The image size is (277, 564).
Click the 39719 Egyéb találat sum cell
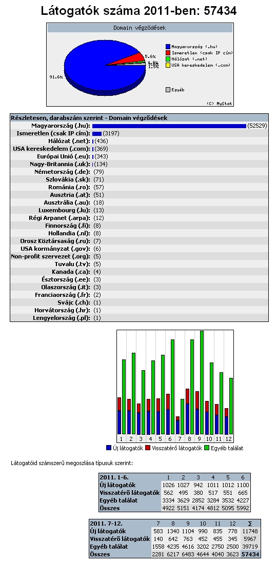pyautogui.click(x=250, y=547)
